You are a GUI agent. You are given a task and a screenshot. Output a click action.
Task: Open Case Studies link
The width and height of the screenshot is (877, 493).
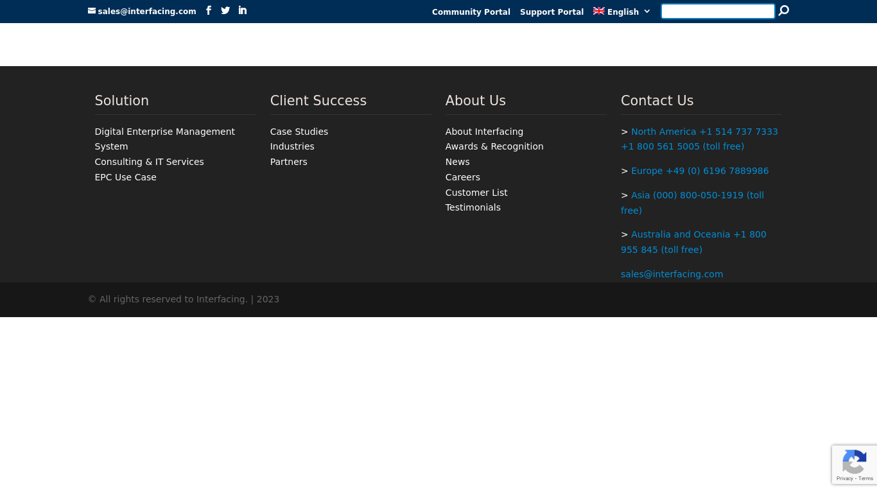(299, 132)
